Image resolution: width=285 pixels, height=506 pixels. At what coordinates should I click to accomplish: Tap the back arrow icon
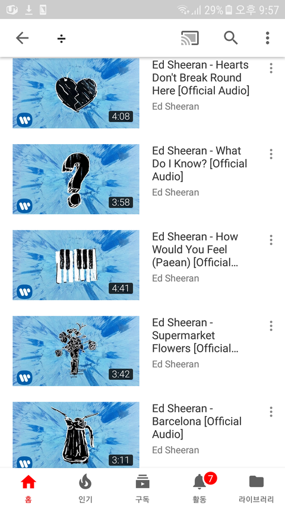(x=23, y=39)
